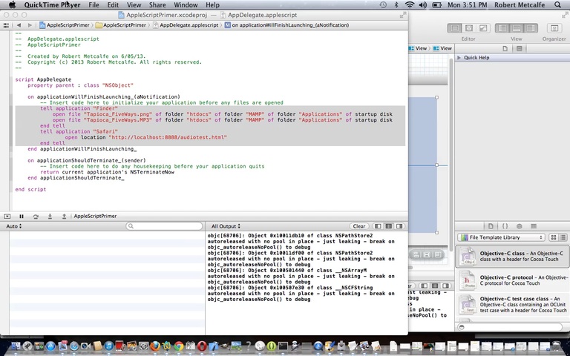Clear the console output
Image resolution: width=570 pixels, height=356 pixels.
point(358,226)
